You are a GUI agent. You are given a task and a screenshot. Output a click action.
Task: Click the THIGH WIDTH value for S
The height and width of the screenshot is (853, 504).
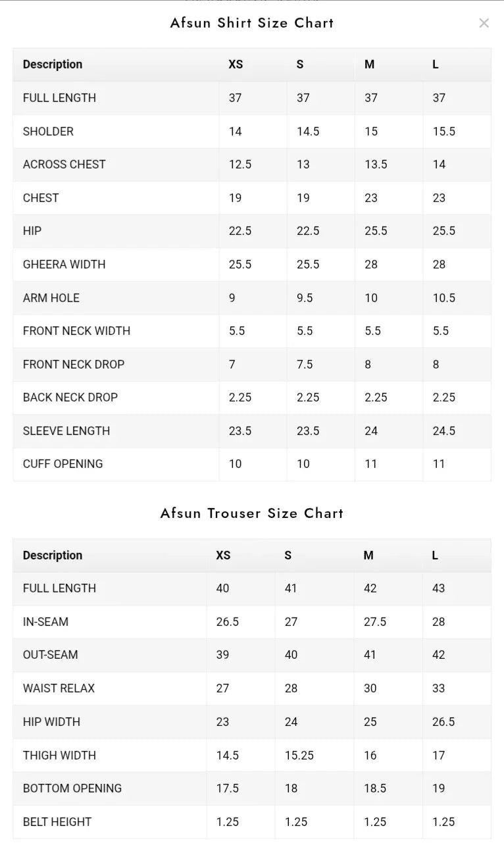click(299, 756)
